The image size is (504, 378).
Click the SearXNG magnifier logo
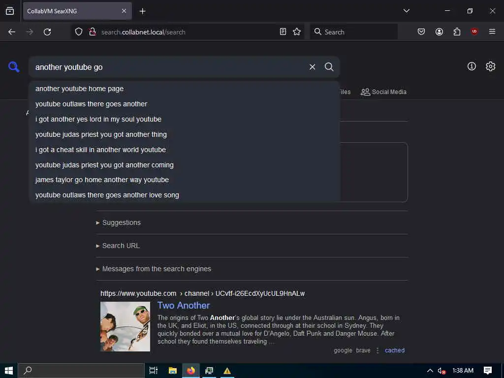[14, 67]
